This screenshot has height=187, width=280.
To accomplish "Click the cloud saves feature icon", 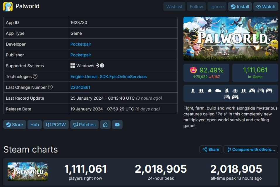I will [x=218, y=91].
